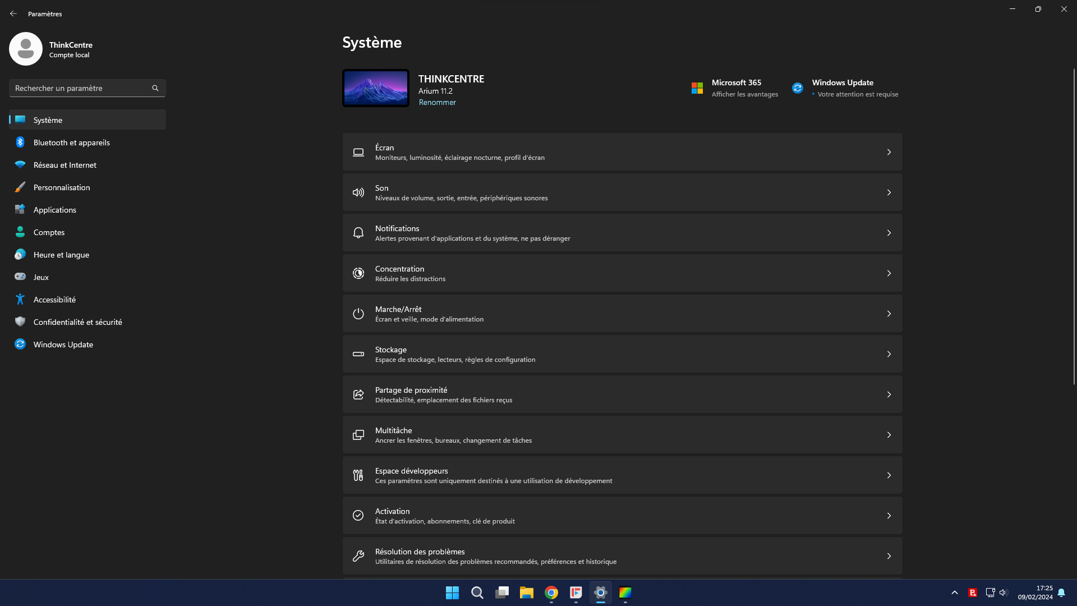1077x606 pixels.
Task: Click the search magnifier icon in sidebar
Action: [155, 88]
